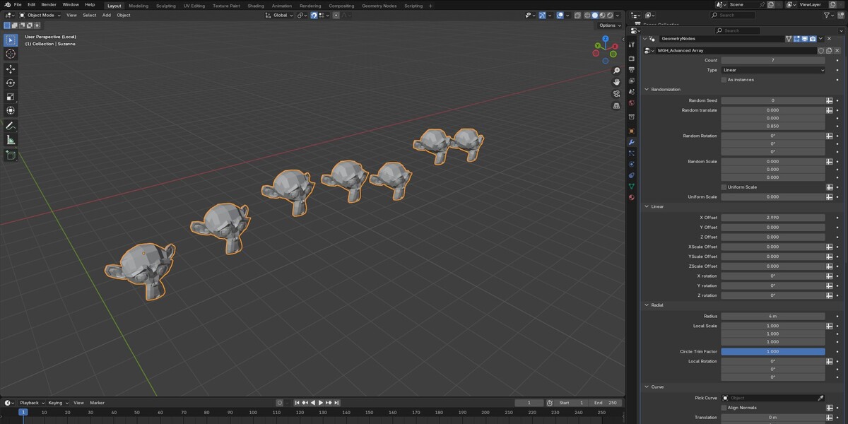Open the Render properties tab
This screenshot has width=848, height=424.
[632, 58]
